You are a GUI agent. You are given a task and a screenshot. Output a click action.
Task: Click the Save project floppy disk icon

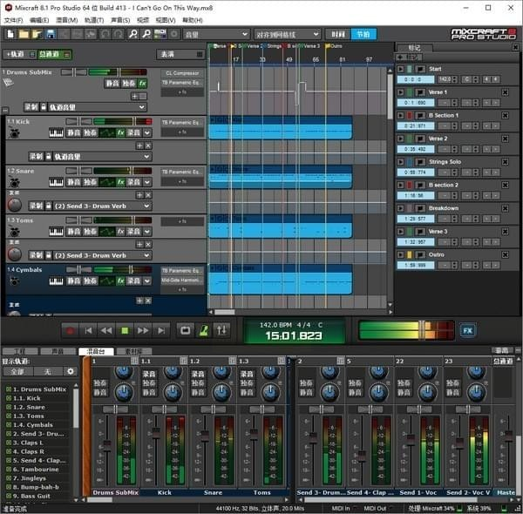point(51,34)
